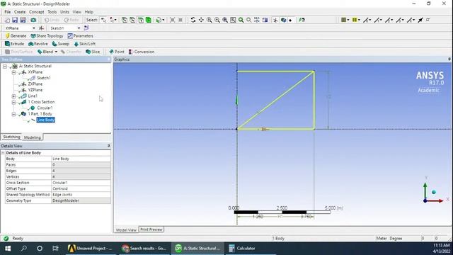Select the Box Zoom tool
The image size is (453, 255).
(217, 20)
